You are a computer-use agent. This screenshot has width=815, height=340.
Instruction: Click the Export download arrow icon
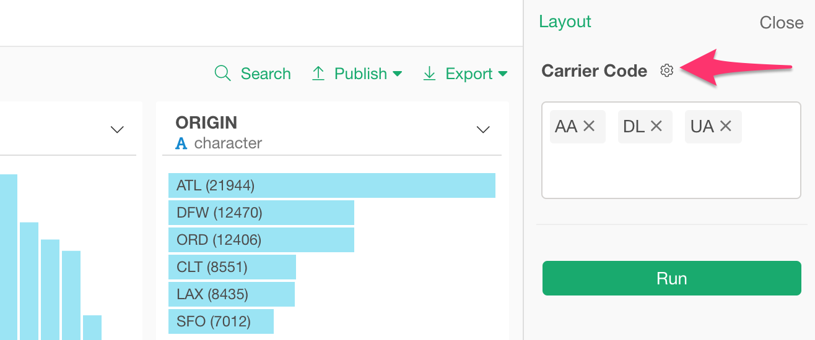pos(429,74)
